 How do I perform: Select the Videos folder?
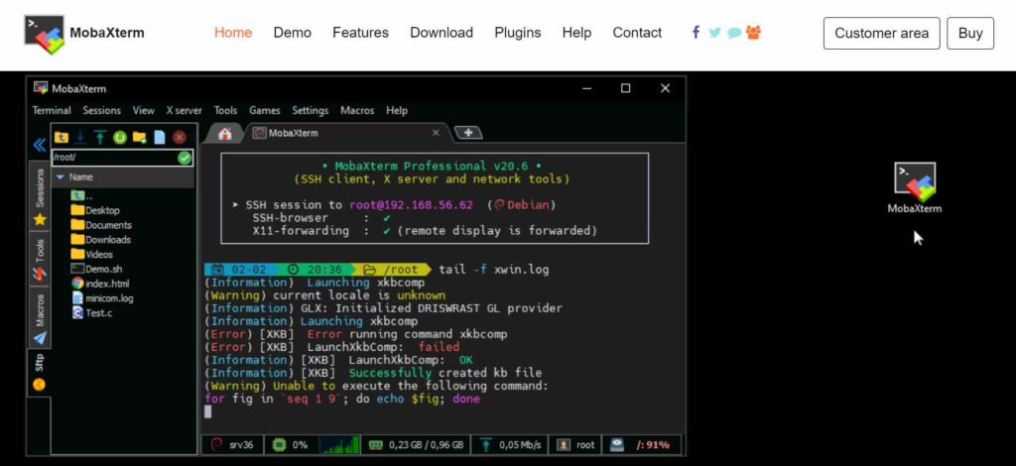coord(91,255)
